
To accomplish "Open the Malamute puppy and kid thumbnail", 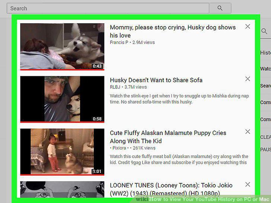I will point(62,152).
